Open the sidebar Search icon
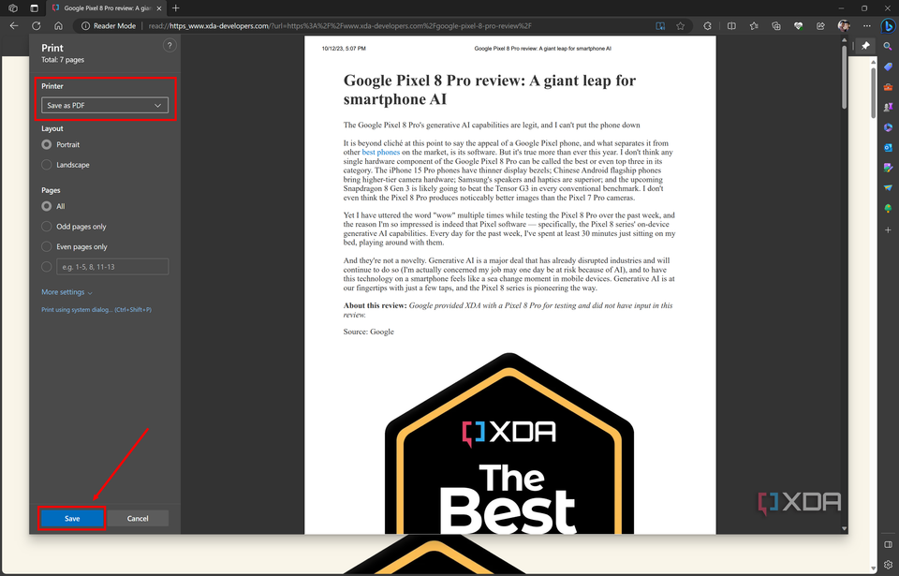The image size is (899, 576). click(888, 47)
